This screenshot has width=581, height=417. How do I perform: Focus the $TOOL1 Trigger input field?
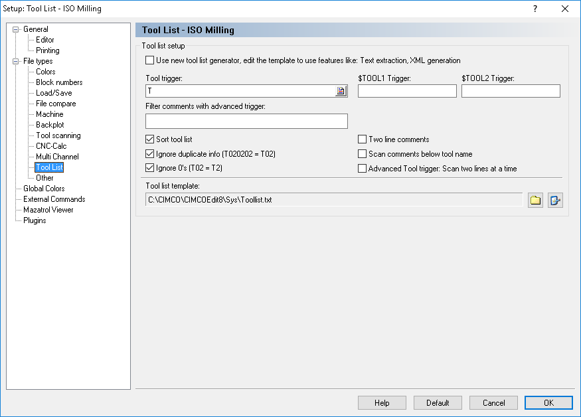tap(407, 91)
